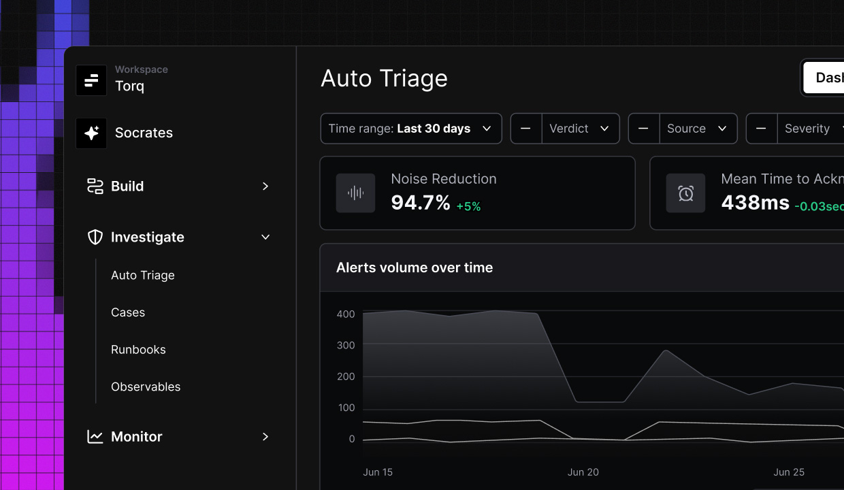
Task: Click the 0 y-axis label
Action: [x=352, y=440]
